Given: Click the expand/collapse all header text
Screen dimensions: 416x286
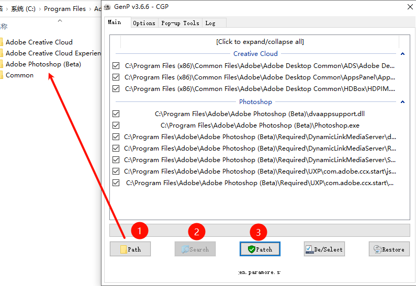Looking at the screenshot, I should [x=260, y=42].
